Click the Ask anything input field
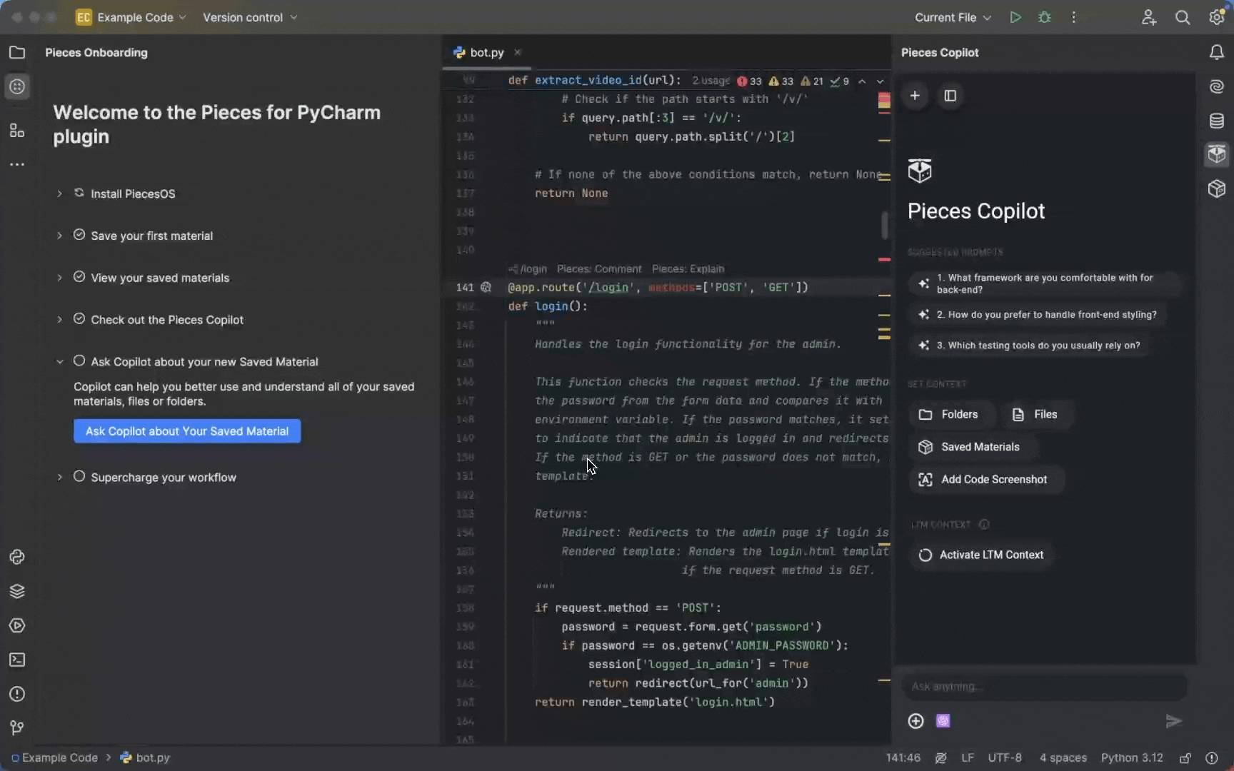Screen dimensions: 1234x771 [x=1043, y=687]
